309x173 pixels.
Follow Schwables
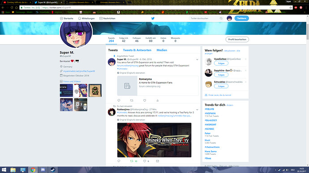pyautogui.click(x=221, y=86)
